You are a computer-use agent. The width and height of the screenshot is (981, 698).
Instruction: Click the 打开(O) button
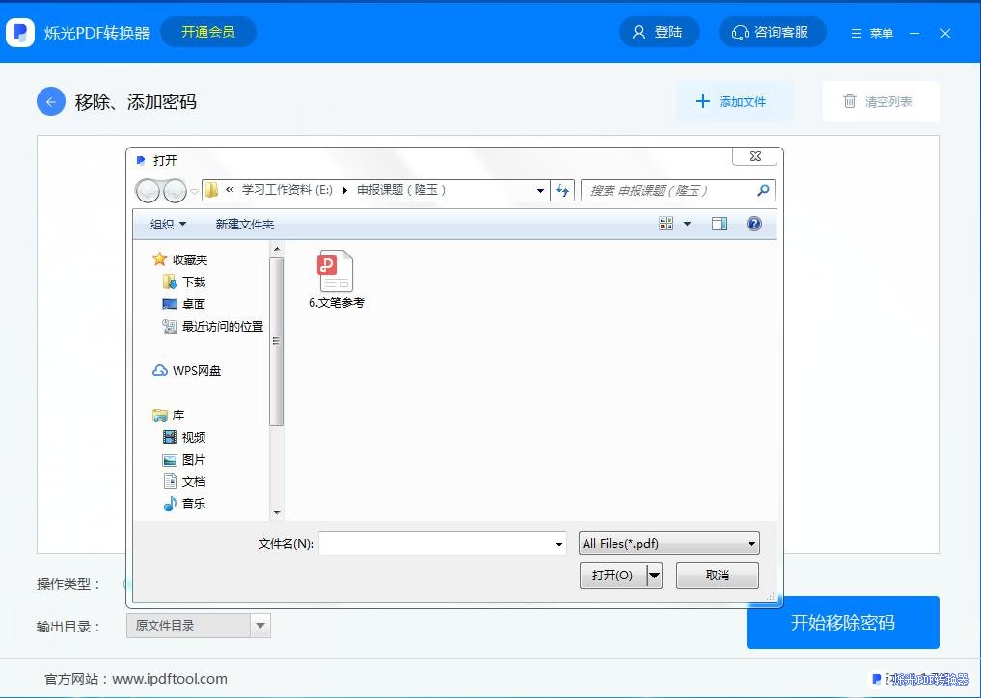click(612, 576)
